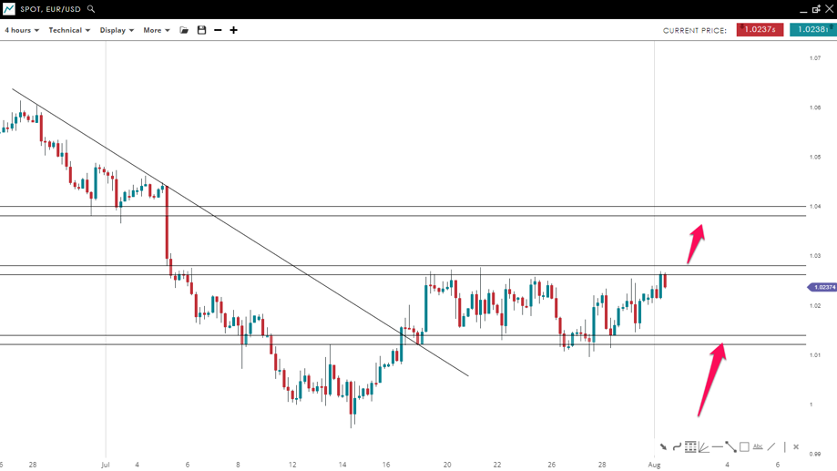Open the Display dropdown menu

click(117, 30)
